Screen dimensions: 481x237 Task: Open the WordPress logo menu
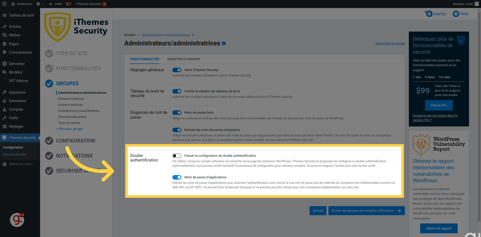click(x=4, y=4)
